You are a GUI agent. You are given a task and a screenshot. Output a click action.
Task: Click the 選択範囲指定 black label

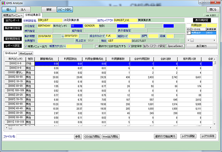click(13, 39)
